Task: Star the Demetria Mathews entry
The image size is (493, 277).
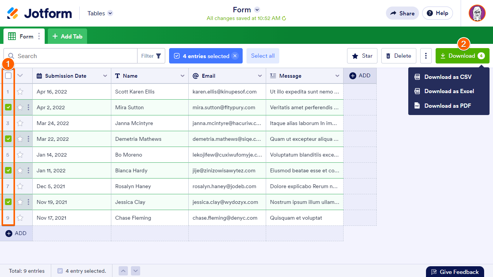Action: (20, 139)
